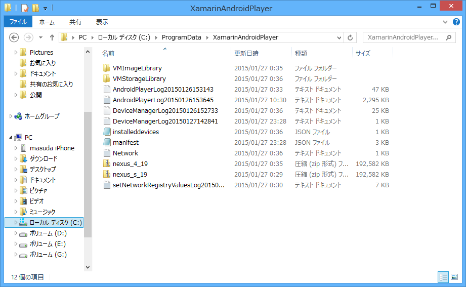Switch to details view layout
The image size is (466, 287).
[443, 277]
